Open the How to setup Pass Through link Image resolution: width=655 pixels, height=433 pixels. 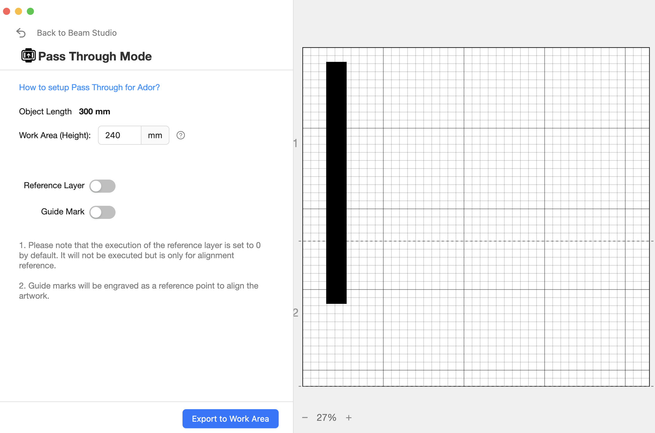click(89, 87)
